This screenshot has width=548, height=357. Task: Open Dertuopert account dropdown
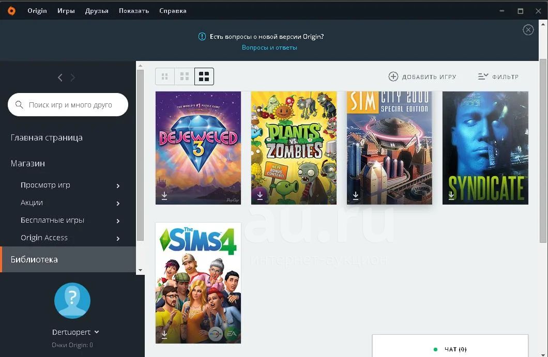click(x=75, y=332)
